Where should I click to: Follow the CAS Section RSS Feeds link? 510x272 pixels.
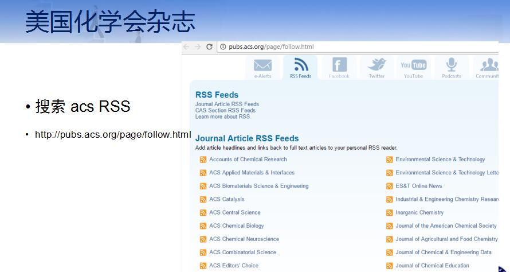pos(225,110)
